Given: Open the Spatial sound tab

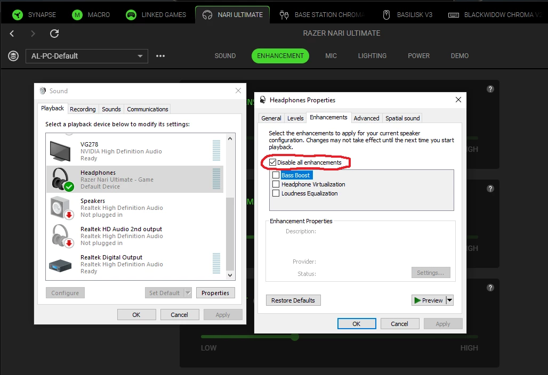Looking at the screenshot, I should pos(402,118).
